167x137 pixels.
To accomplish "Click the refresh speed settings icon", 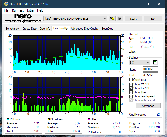I will [155, 62].
